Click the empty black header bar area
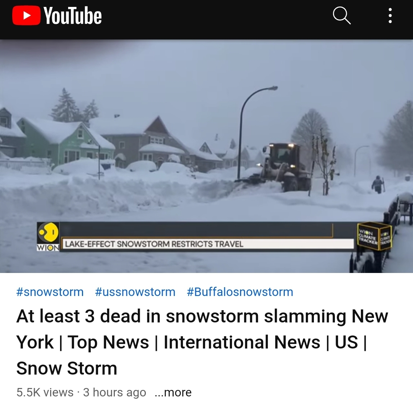 [x=216, y=16]
